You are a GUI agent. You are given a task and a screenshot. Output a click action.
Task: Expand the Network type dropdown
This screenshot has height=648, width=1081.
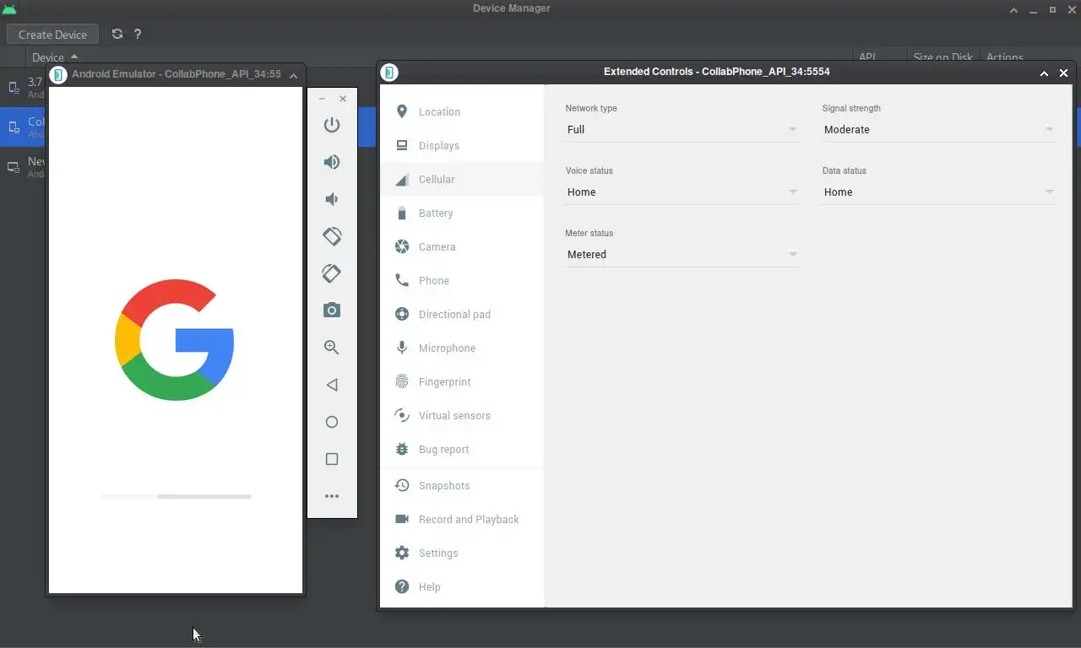pos(682,129)
